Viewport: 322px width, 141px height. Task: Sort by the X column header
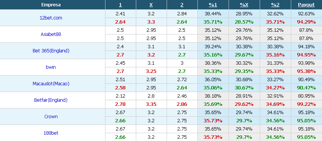151,5
